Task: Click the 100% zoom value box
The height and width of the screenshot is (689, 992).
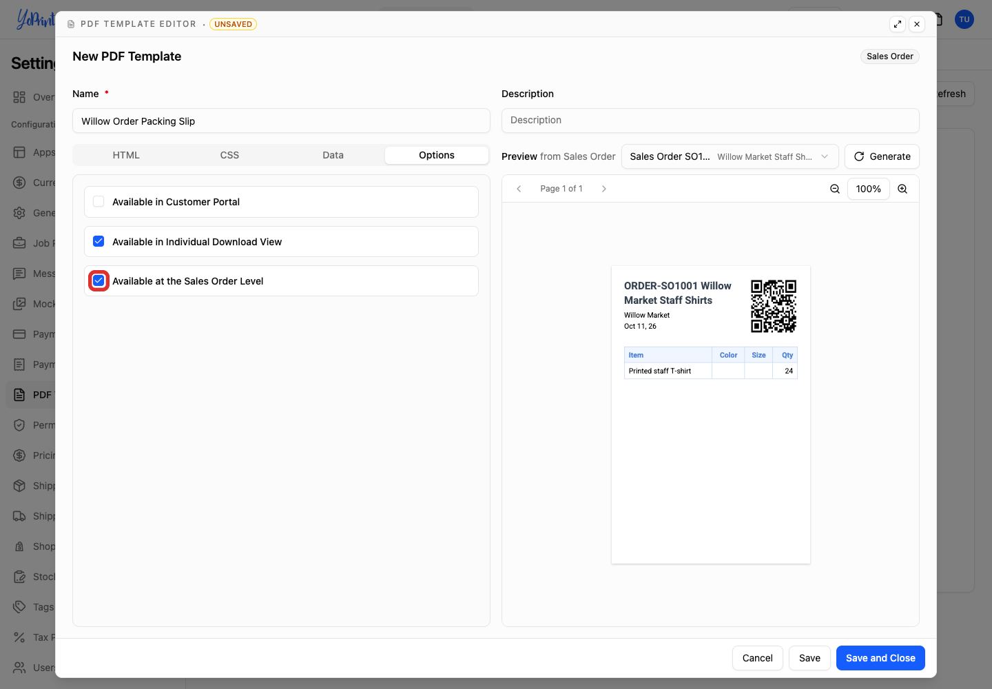Action: (868, 189)
